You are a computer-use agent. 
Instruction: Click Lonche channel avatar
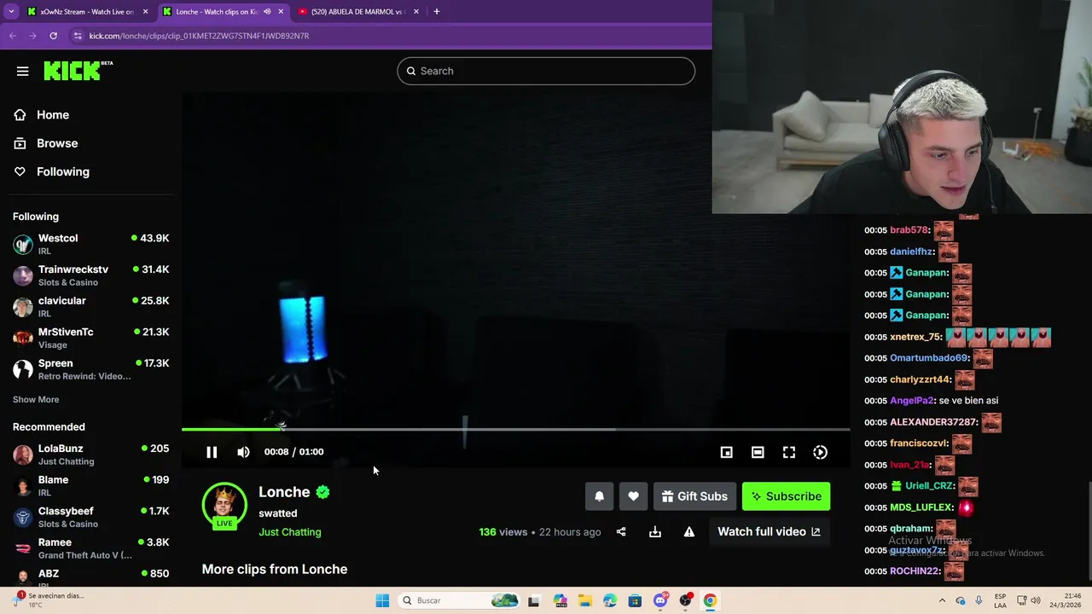pos(224,504)
